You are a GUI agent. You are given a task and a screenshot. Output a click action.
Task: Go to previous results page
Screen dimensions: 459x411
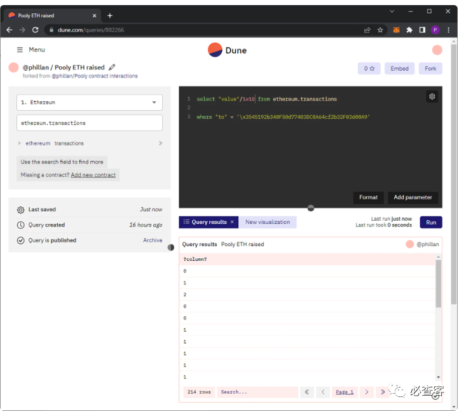[x=323, y=392]
